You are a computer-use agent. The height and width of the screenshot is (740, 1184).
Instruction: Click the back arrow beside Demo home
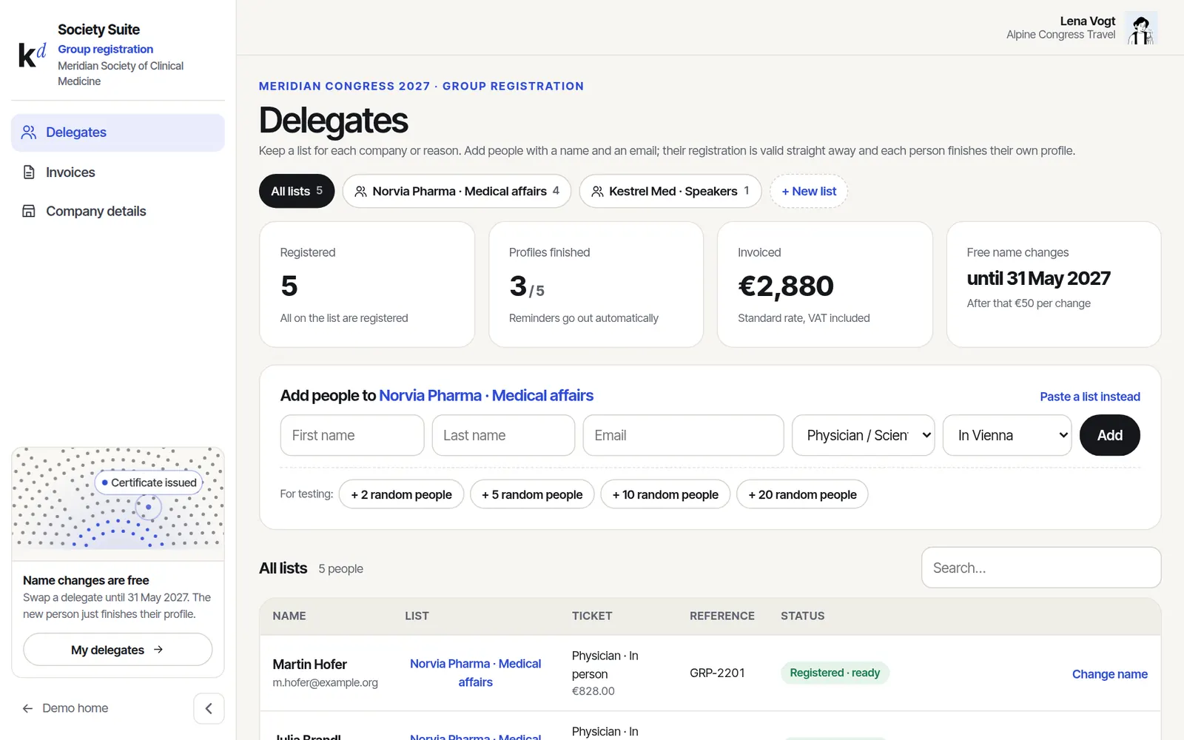tap(27, 709)
